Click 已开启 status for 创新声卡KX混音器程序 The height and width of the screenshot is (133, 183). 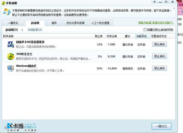pos(141,45)
